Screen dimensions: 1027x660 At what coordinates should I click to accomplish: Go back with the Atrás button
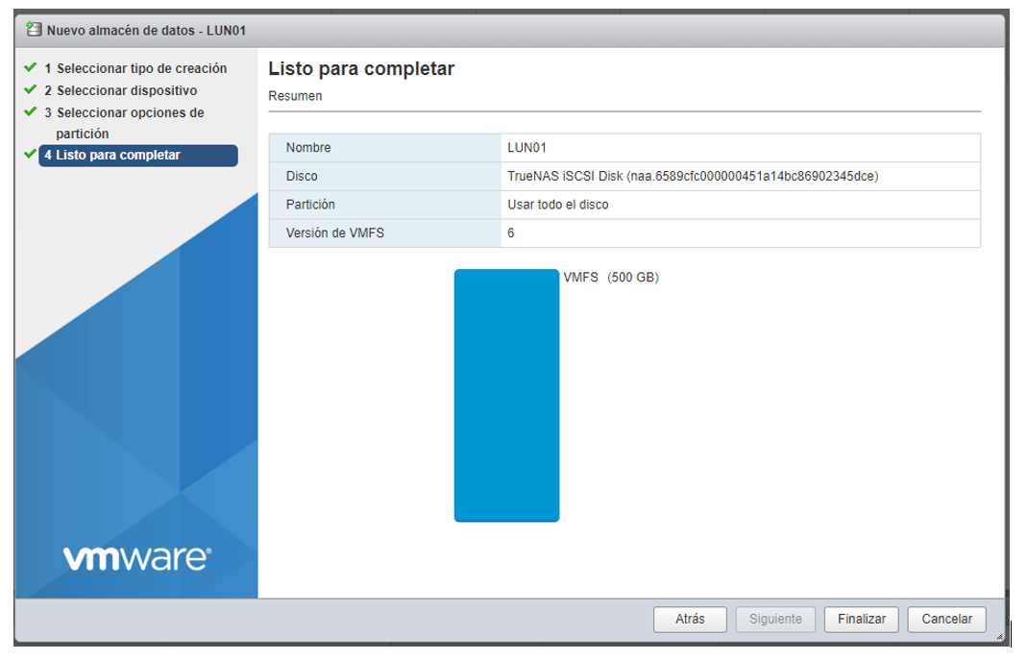690,619
